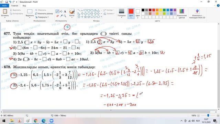
Task: Choose the Right triangle shape
Action: [79, 13]
